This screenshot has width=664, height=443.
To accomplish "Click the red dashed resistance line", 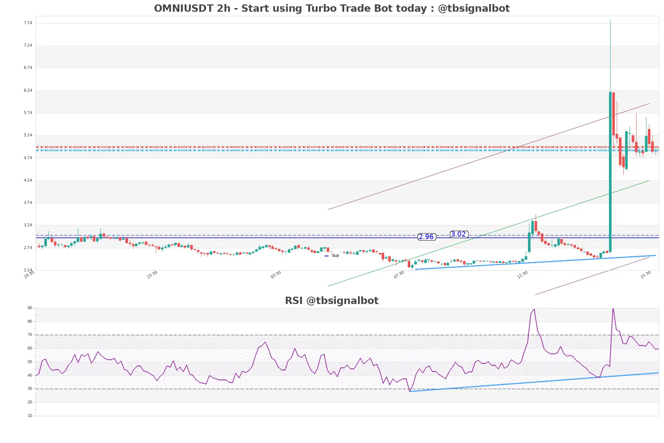I will point(347,147).
